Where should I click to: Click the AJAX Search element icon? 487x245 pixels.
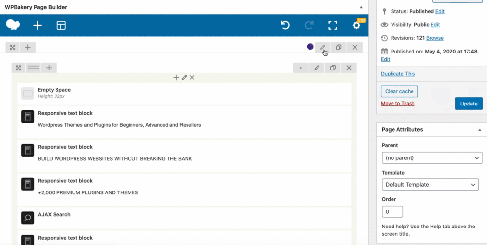coord(28,218)
